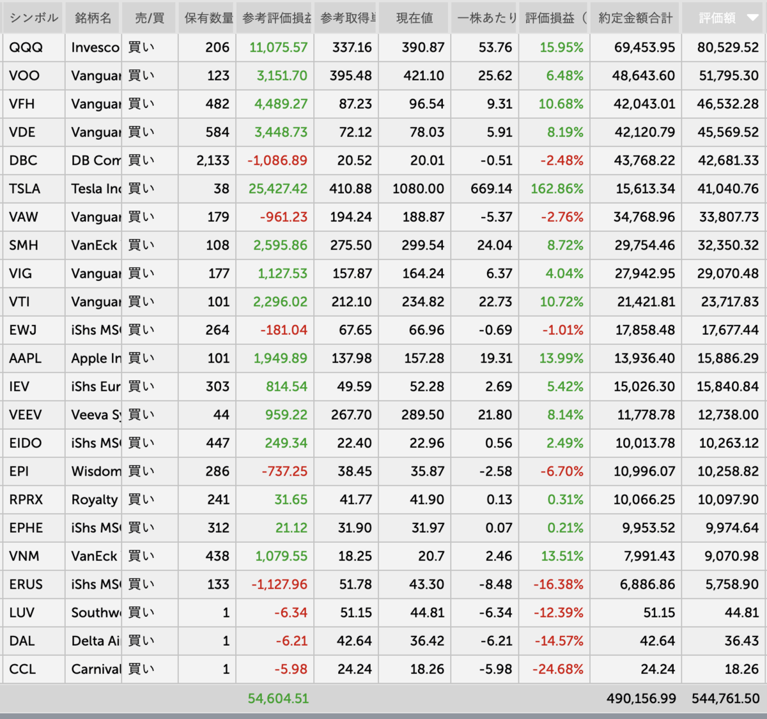Image resolution: width=767 pixels, height=719 pixels.
Task: Click DBC loss value -1,086.89
Action: pyautogui.click(x=277, y=160)
